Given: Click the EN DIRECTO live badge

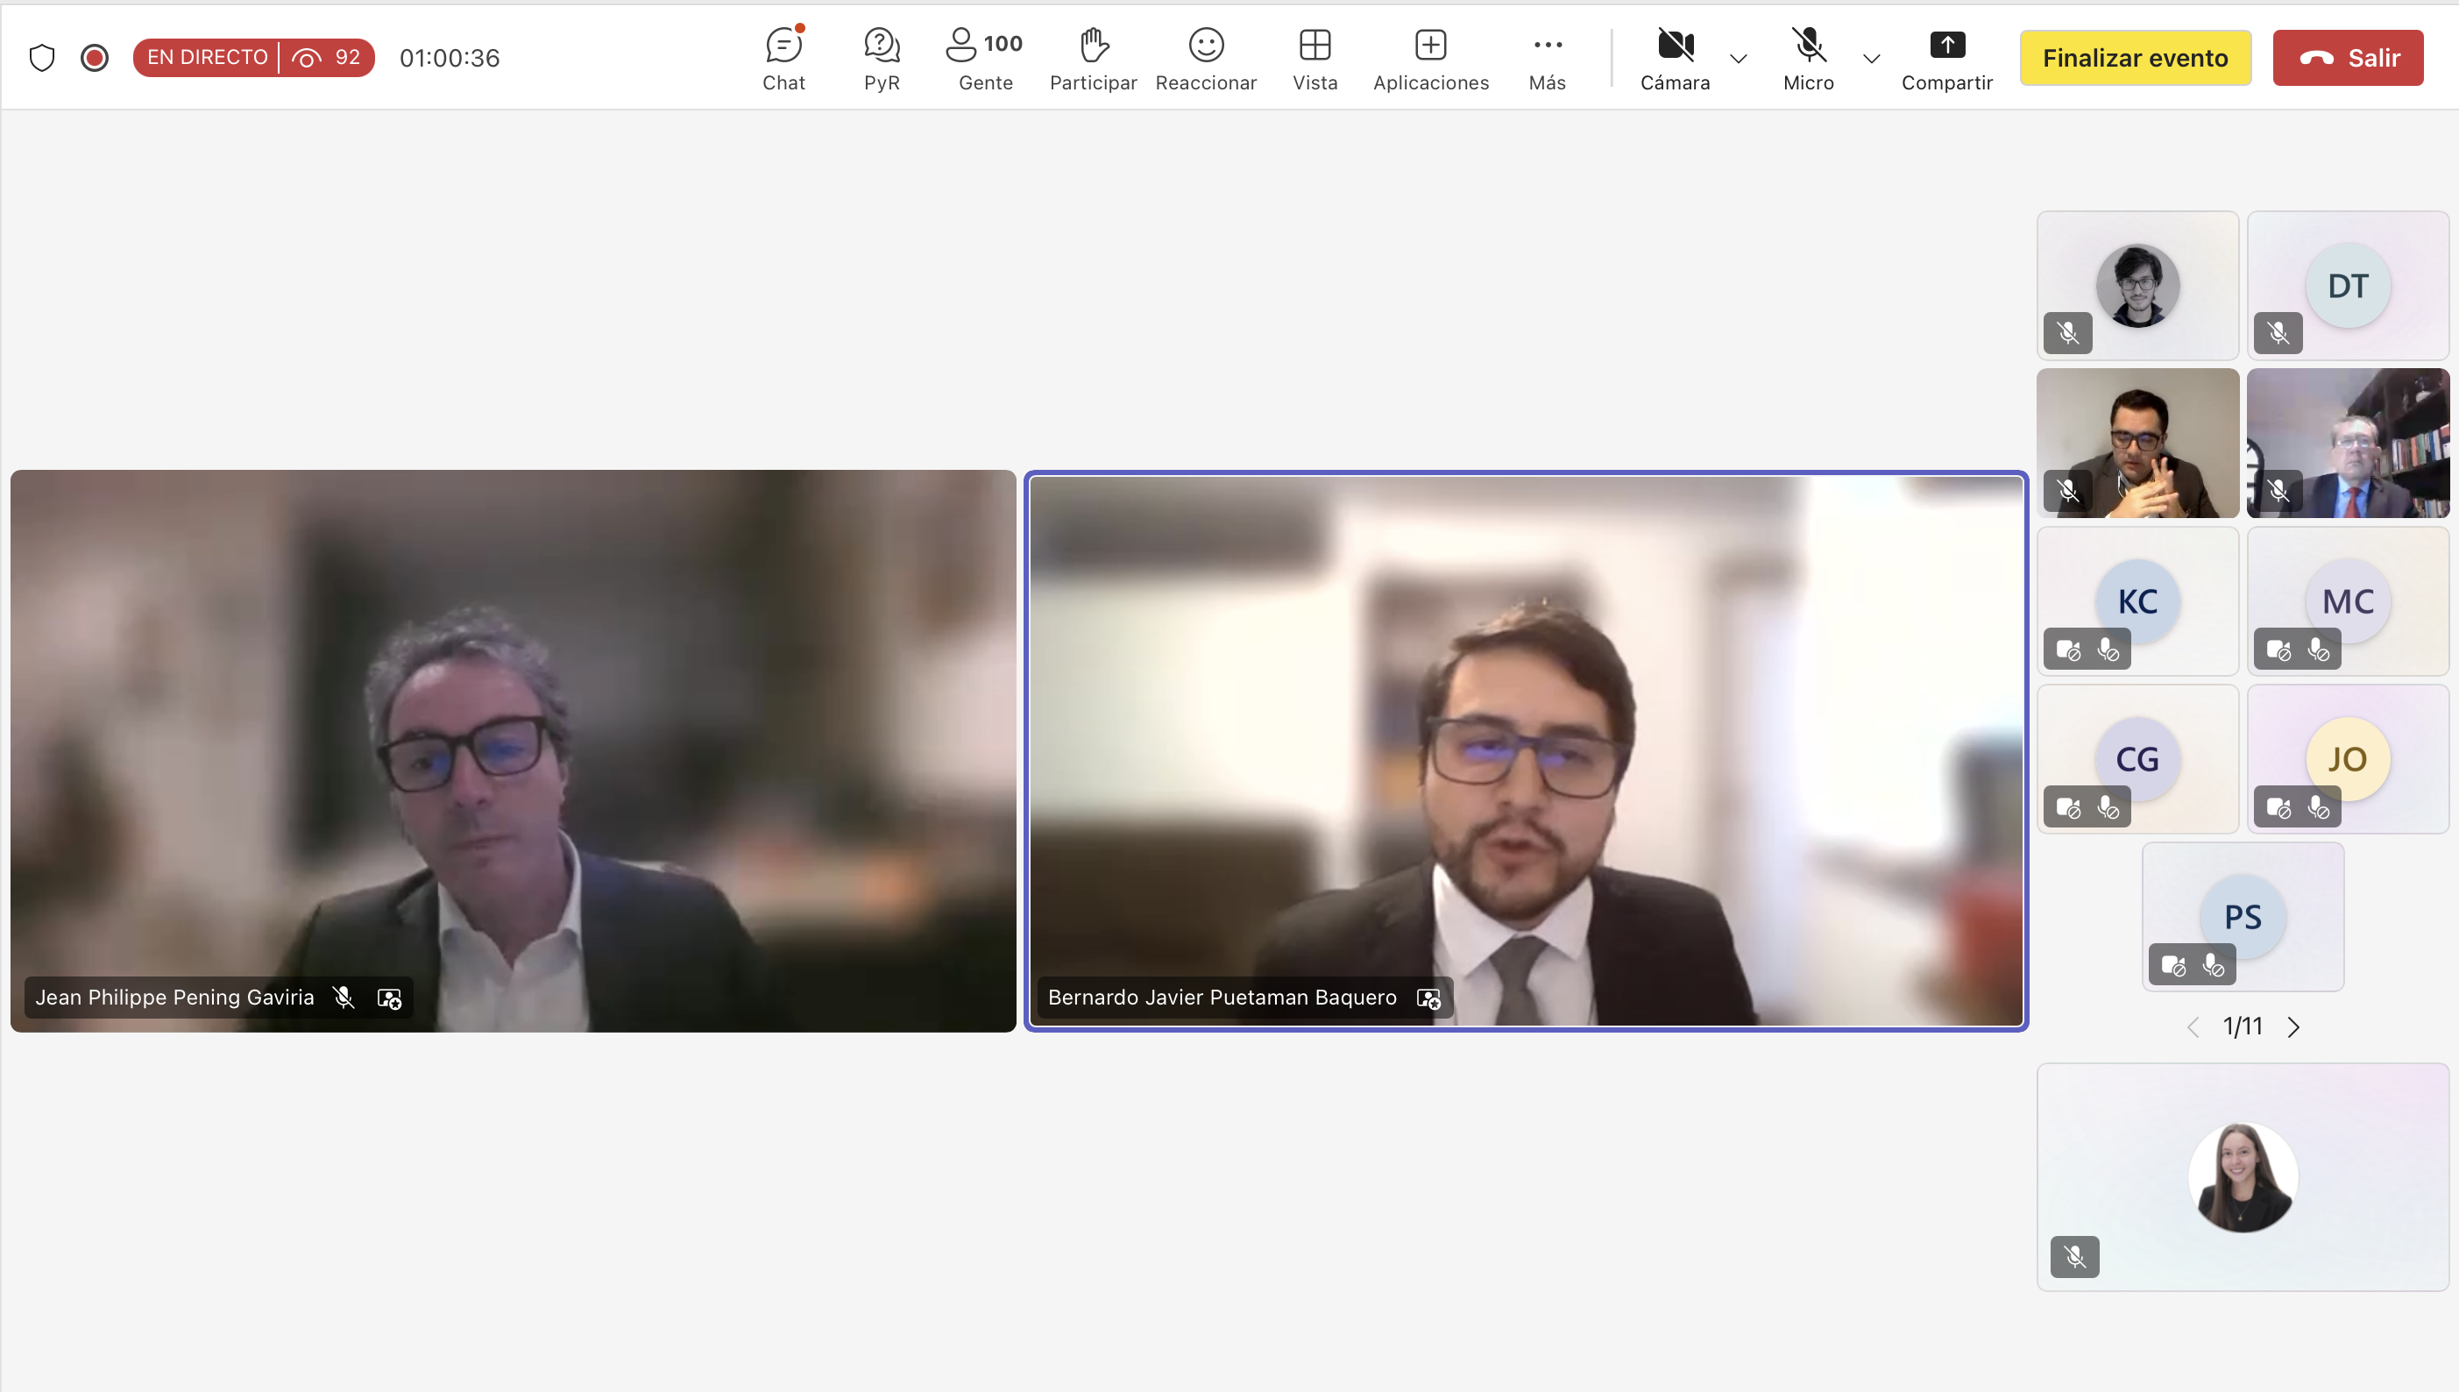Looking at the screenshot, I should [x=208, y=57].
